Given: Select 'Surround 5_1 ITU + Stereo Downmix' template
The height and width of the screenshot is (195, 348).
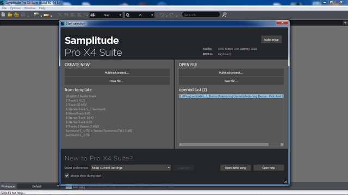Looking at the screenshot, I should click(x=99, y=131).
